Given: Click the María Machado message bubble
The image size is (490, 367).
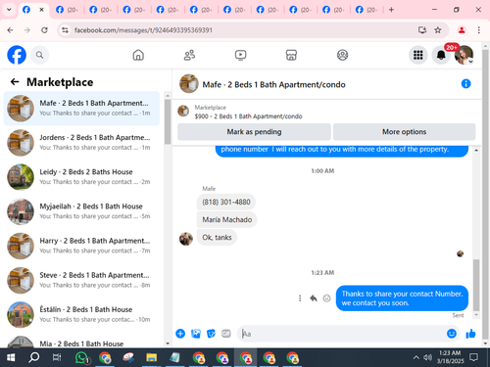Looking at the screenshot, I should pos(227,219).
